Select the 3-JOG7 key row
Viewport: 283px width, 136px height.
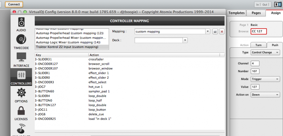point(40,87)
